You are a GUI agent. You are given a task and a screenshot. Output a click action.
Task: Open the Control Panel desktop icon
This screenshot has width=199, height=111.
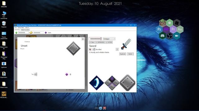tap(4, 35)
